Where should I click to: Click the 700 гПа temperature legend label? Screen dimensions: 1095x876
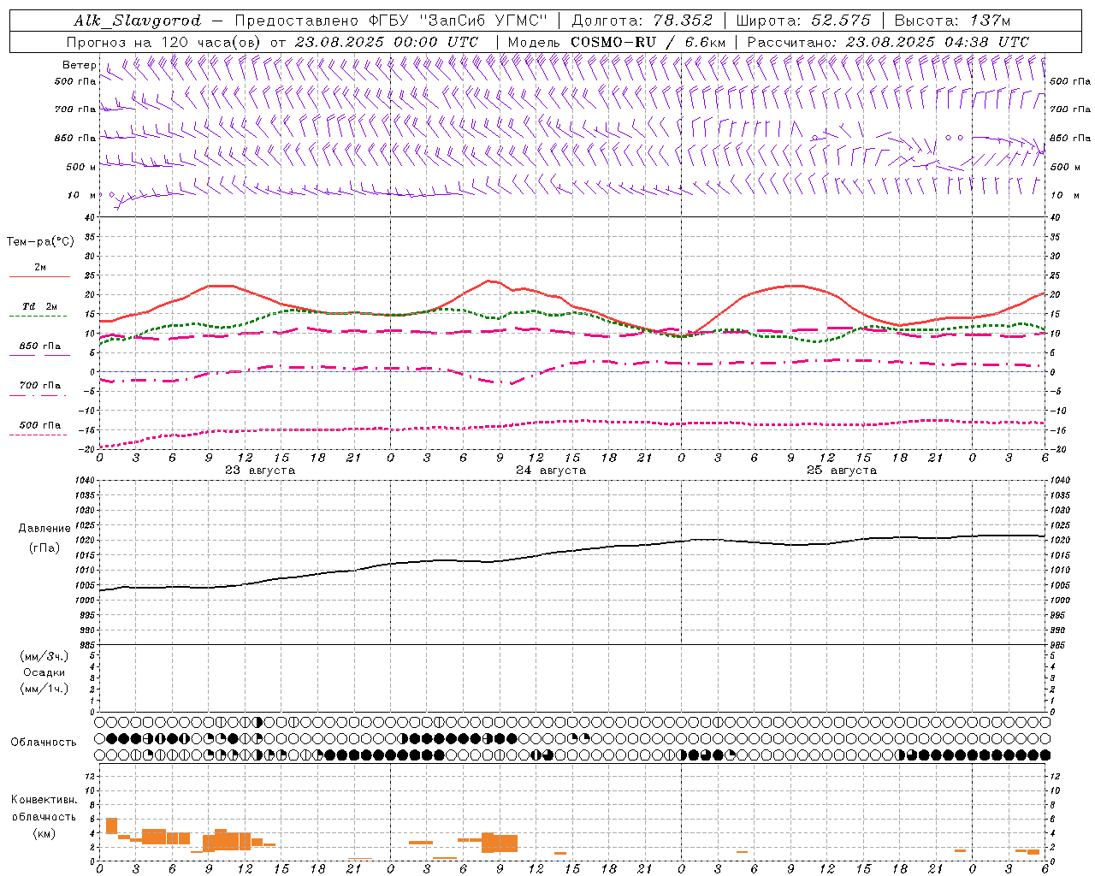(40, 386)
